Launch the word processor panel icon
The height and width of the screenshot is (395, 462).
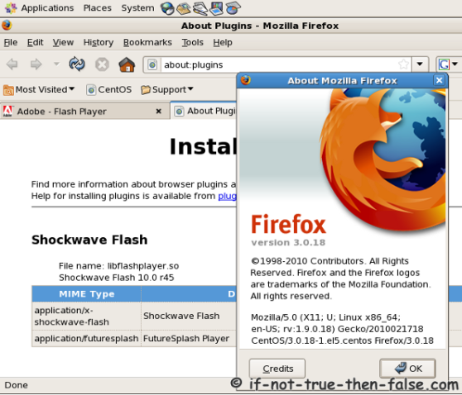click(200, 8)
